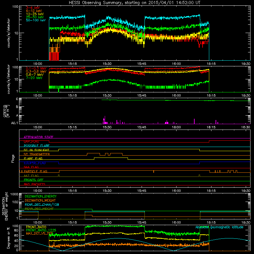
Task: Select the 3-6 keV legend label
Action: [33, 8]
